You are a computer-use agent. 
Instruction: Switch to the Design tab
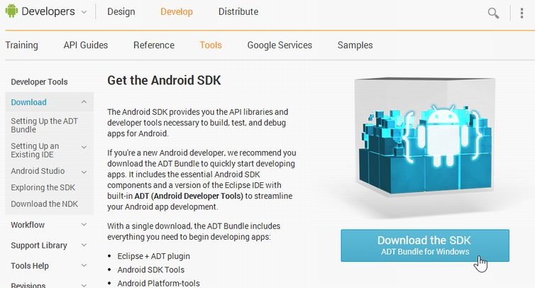(x=121, y=11)
